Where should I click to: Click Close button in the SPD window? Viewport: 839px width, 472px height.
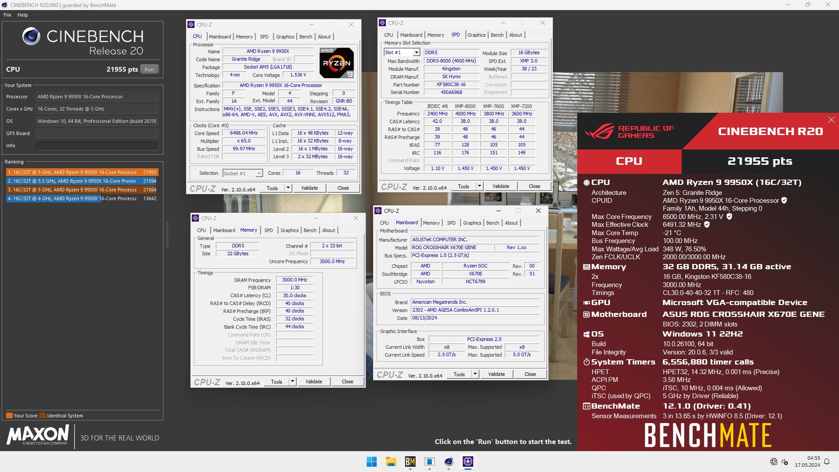coord(534,186)
